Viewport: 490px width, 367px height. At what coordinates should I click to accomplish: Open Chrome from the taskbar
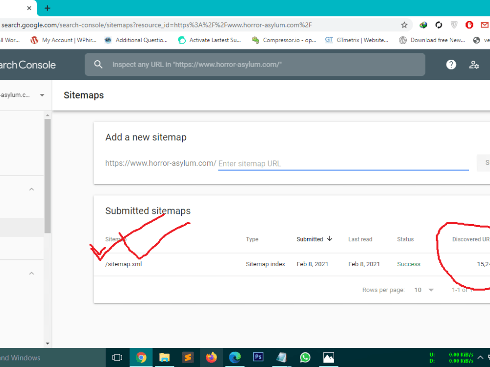tap(141, 357)
